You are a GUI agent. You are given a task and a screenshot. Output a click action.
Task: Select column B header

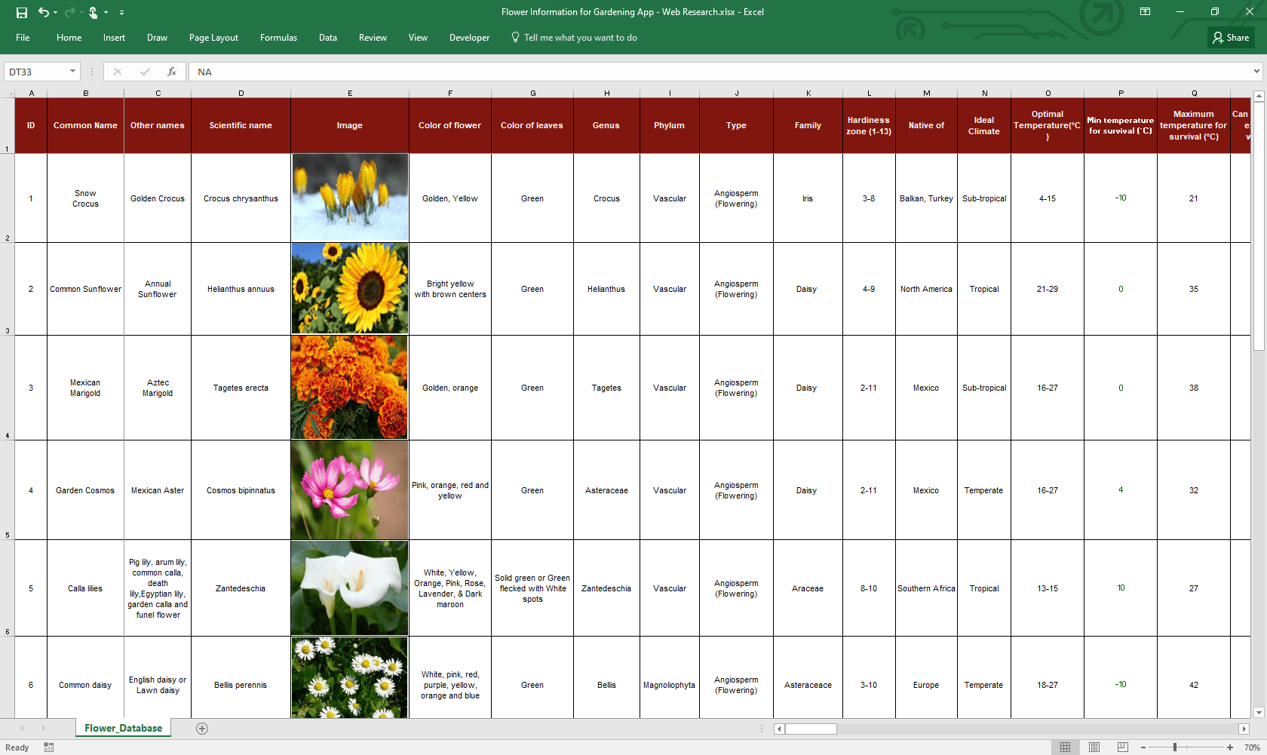(86, 93)
